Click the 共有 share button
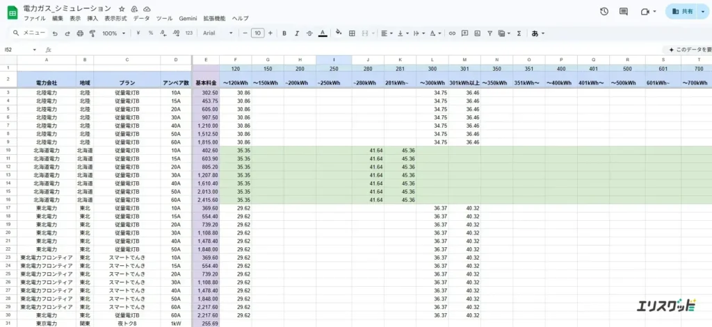This screenshot has height=327, width=712. pyautogui.click(x=683, y=11)
